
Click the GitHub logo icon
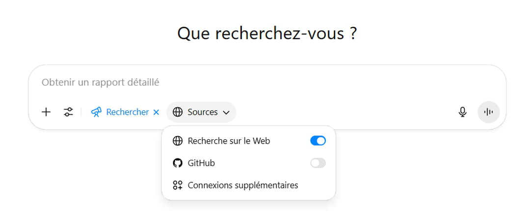click(178, 163)
